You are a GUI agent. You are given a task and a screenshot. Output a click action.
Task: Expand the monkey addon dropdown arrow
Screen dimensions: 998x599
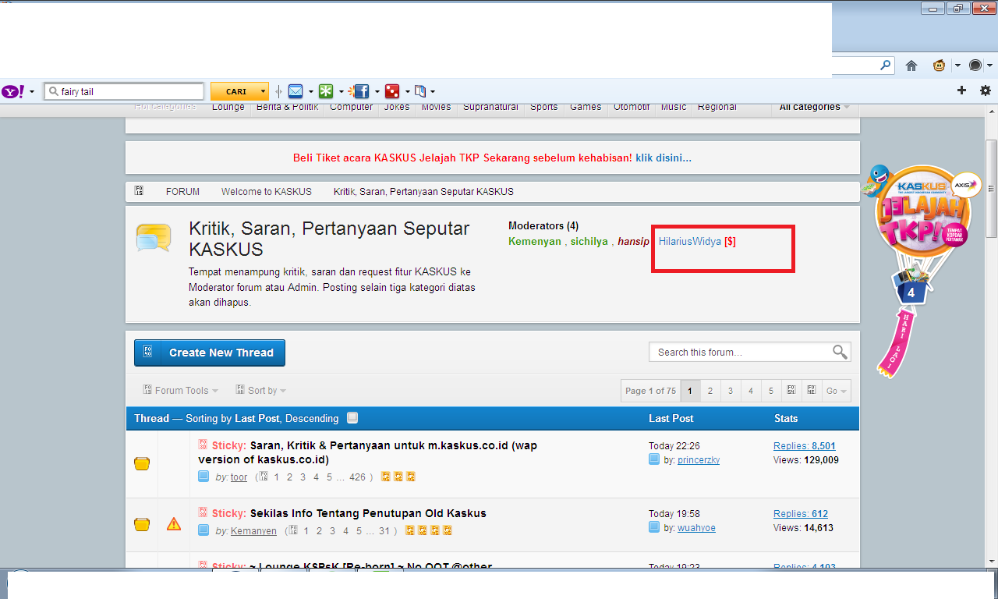point(957,66)
